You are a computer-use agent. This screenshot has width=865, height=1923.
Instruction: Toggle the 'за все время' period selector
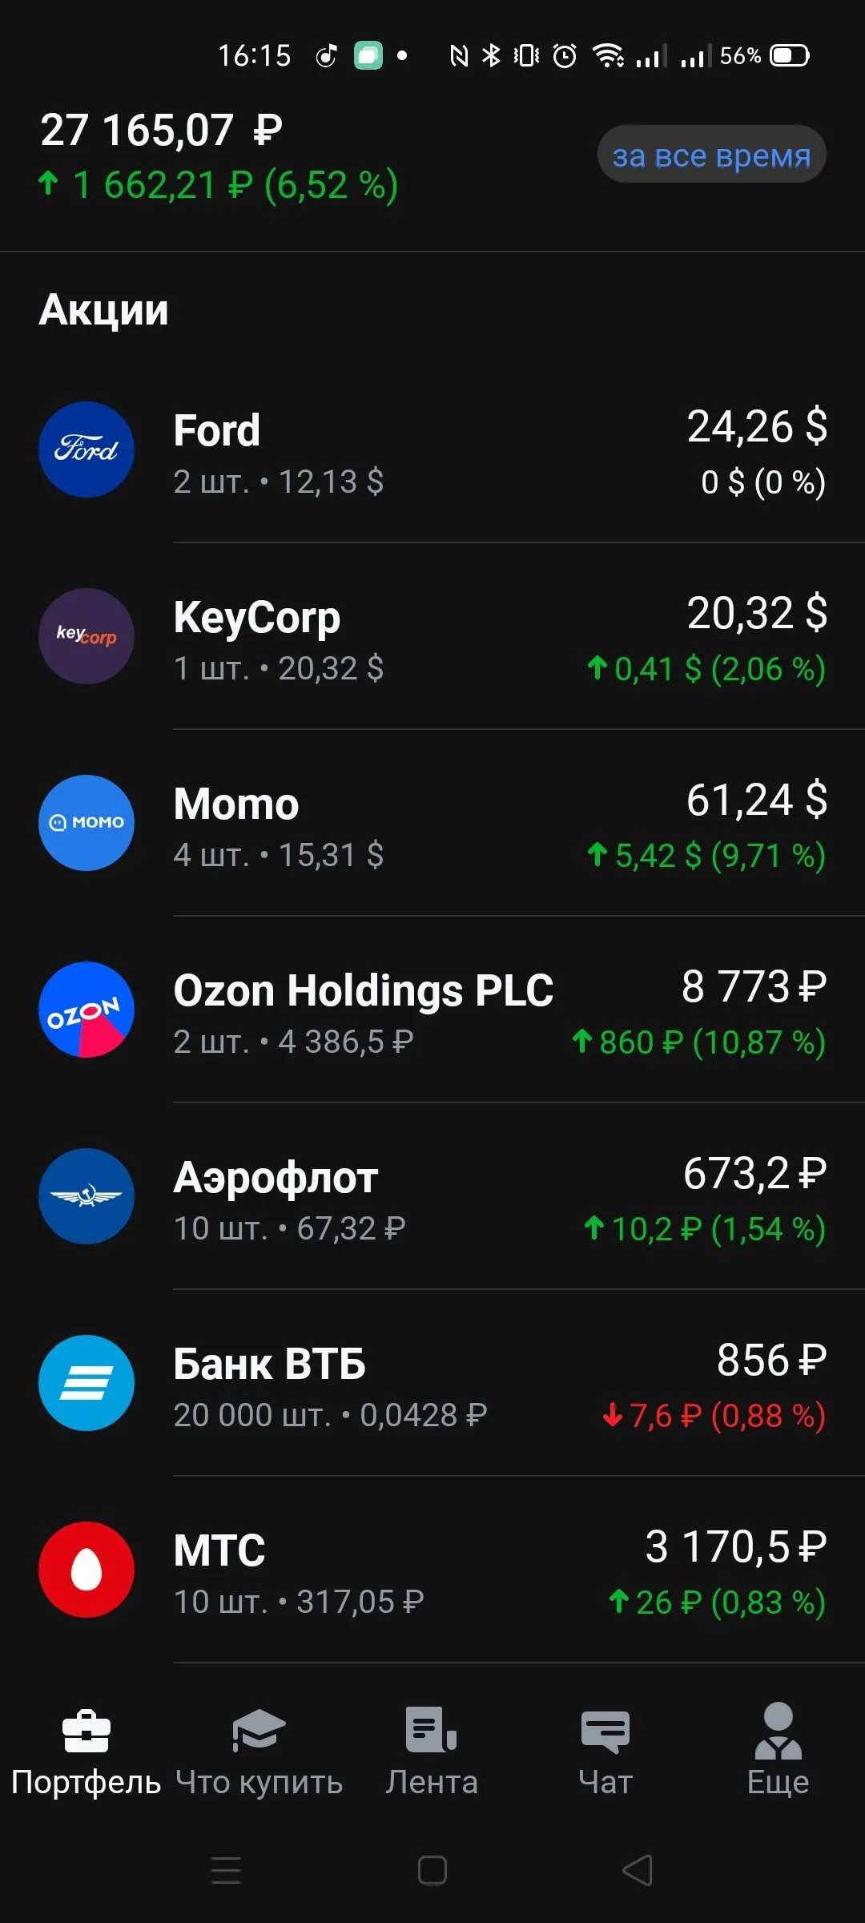point(711,155)
